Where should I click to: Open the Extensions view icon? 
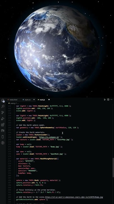point(3,125)
